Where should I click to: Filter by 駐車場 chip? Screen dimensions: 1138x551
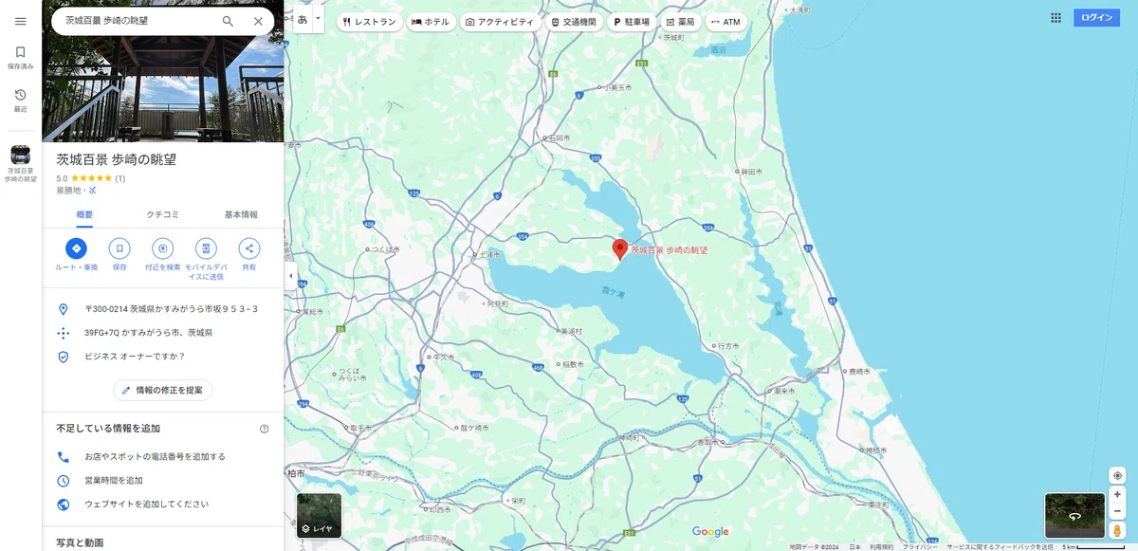tap(632, 22)
